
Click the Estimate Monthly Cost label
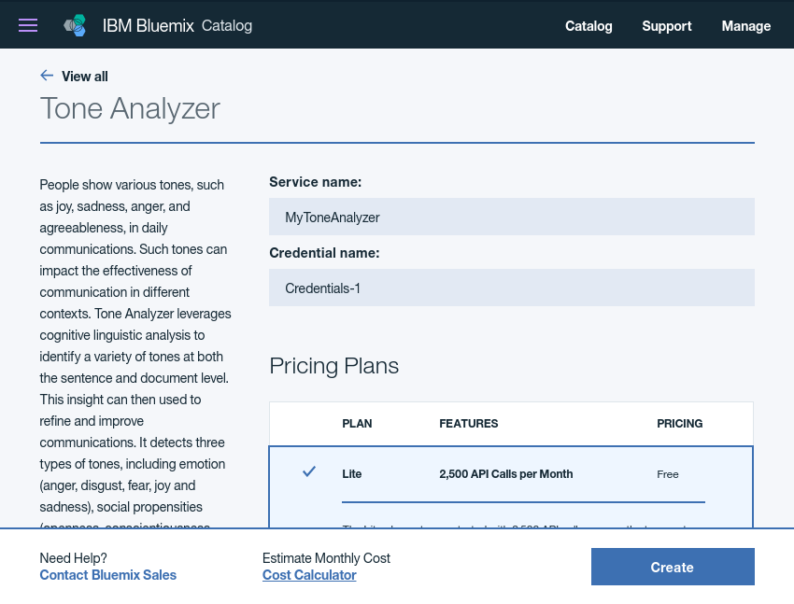[326, 558]
